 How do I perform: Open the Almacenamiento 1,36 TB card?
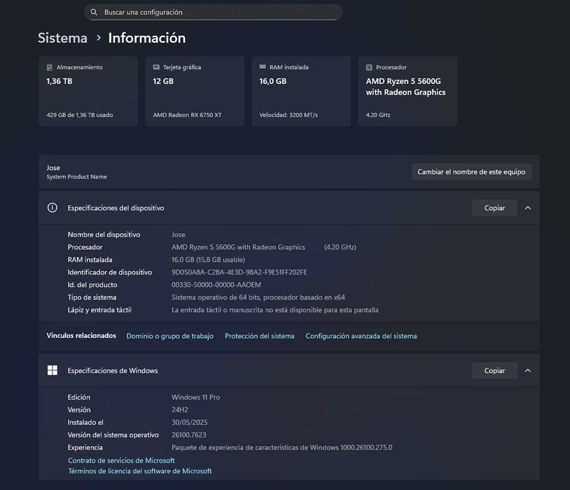tap(88, 91)
